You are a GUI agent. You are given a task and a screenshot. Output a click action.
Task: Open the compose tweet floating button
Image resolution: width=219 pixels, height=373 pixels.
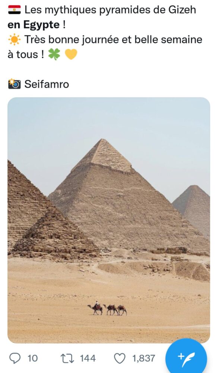click(186, 357)
